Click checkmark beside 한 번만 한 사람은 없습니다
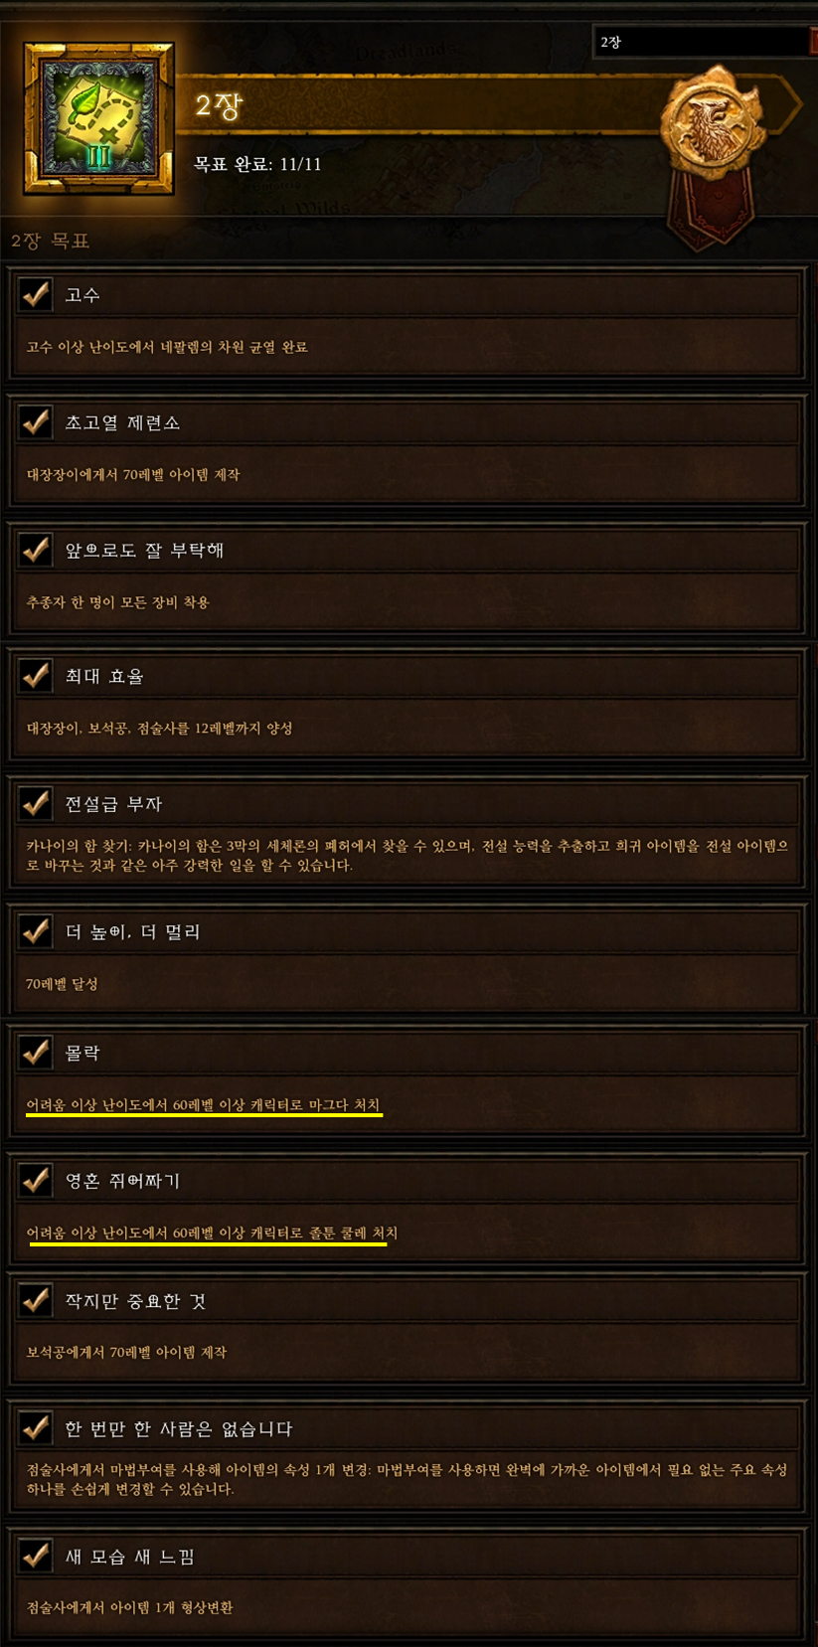The width and height of the screenshot is (818, 1647). point(36,1428)
